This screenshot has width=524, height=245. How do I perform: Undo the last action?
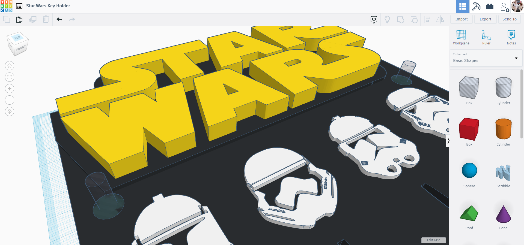(x=59, y=19)
